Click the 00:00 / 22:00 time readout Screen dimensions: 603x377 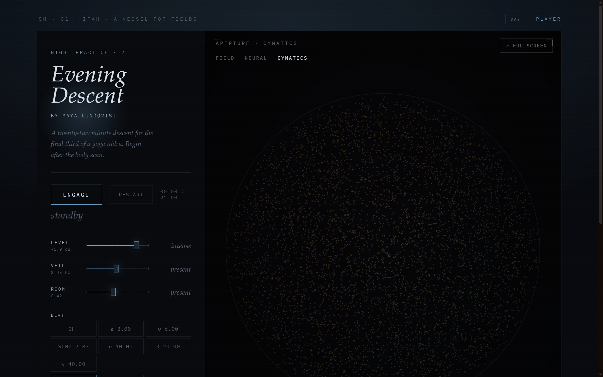point(172,195)
